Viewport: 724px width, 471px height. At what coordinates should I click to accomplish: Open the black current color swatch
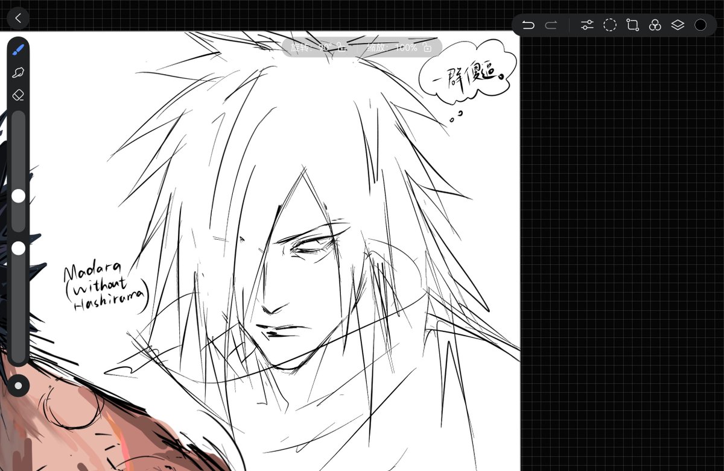700,25
